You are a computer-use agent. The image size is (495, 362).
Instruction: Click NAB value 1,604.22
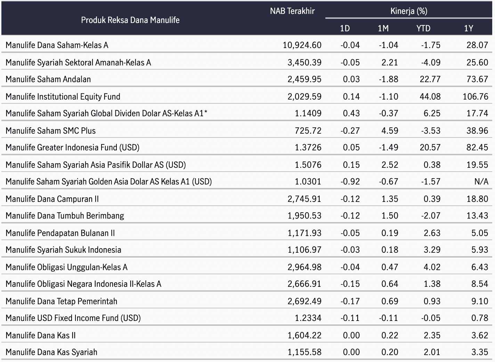(305, 335)
